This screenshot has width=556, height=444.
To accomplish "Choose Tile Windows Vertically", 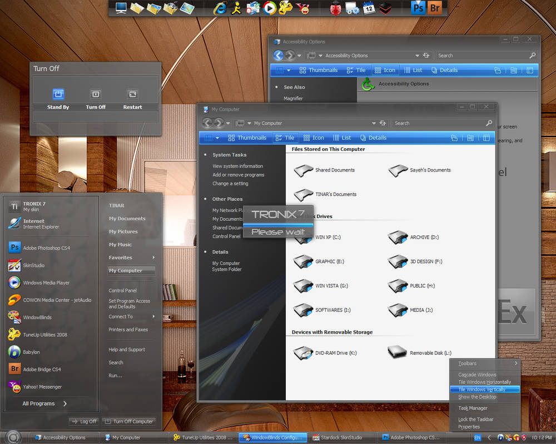I will point(485,390).
